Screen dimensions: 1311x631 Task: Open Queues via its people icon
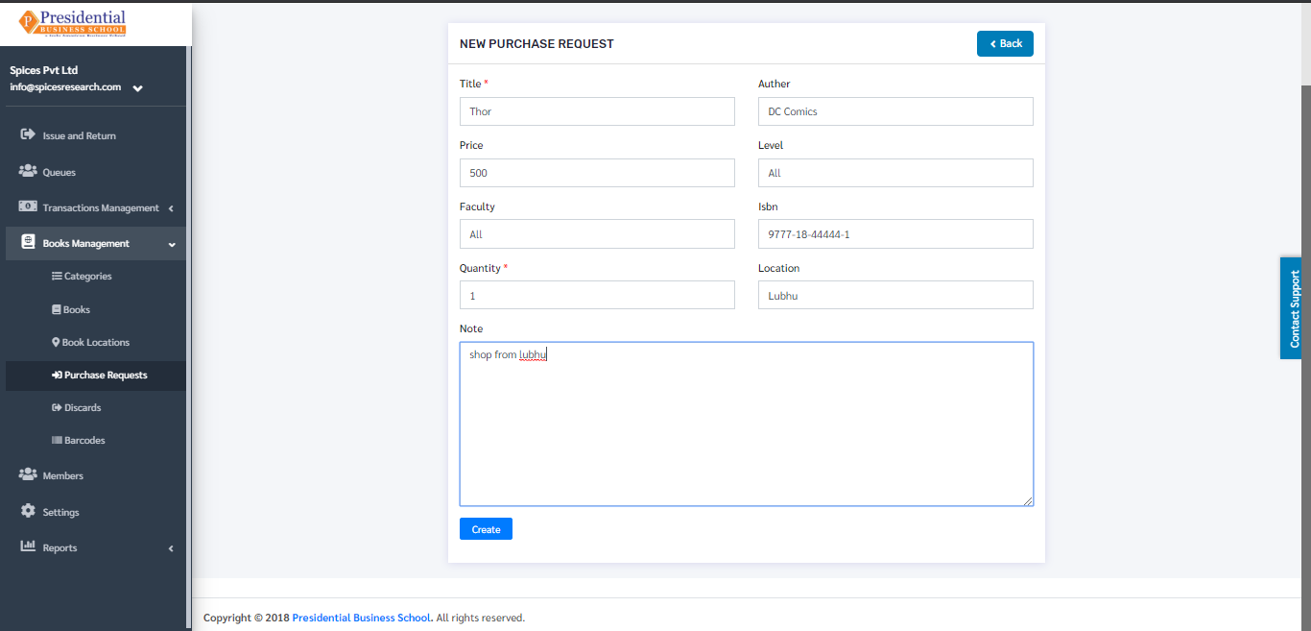28,171
